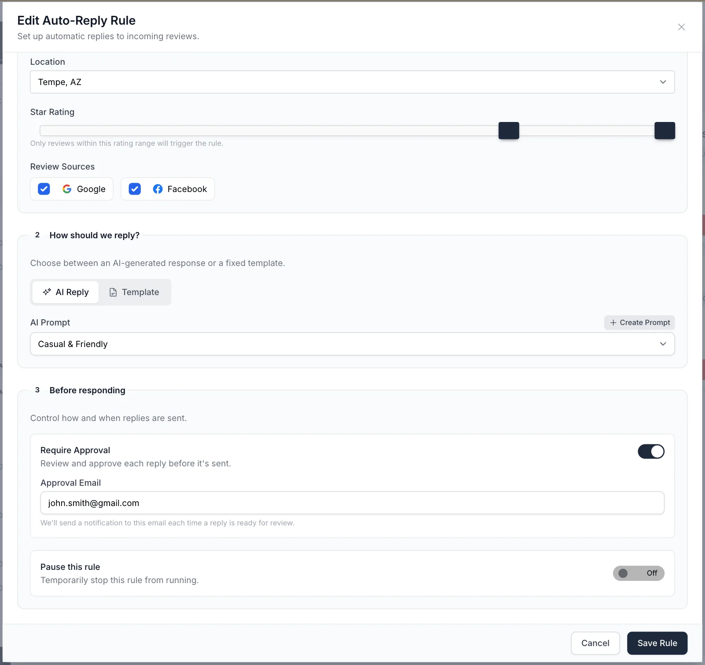Uncheck the Google review source checkbox
Image resolution: width=705 pixels, height=665 pixels.
coord(44,189)
